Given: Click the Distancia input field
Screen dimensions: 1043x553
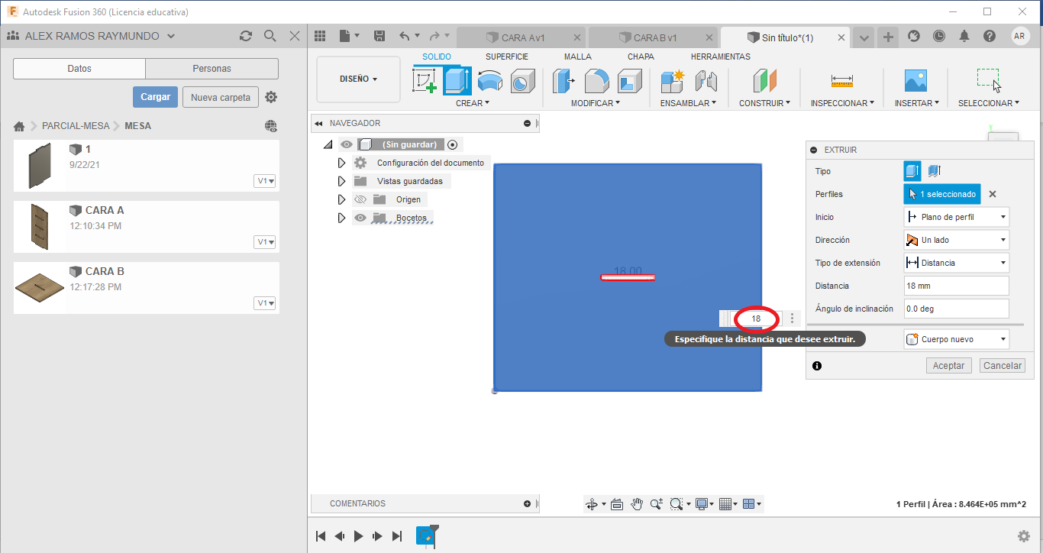Looking at the screenshot, I should pyautogui.click(x=956, y=286).
